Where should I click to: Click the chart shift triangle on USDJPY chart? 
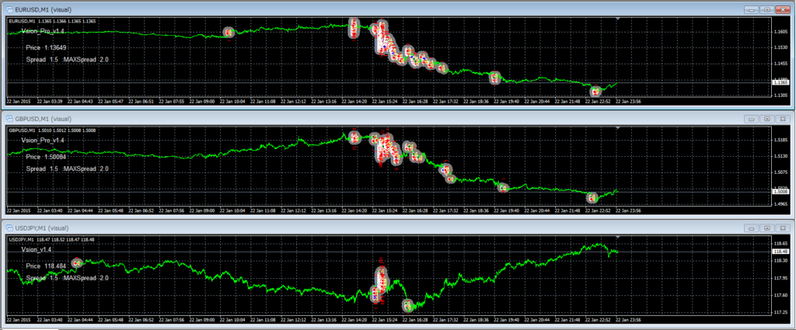pyautogui.click(x=617, y=237)
